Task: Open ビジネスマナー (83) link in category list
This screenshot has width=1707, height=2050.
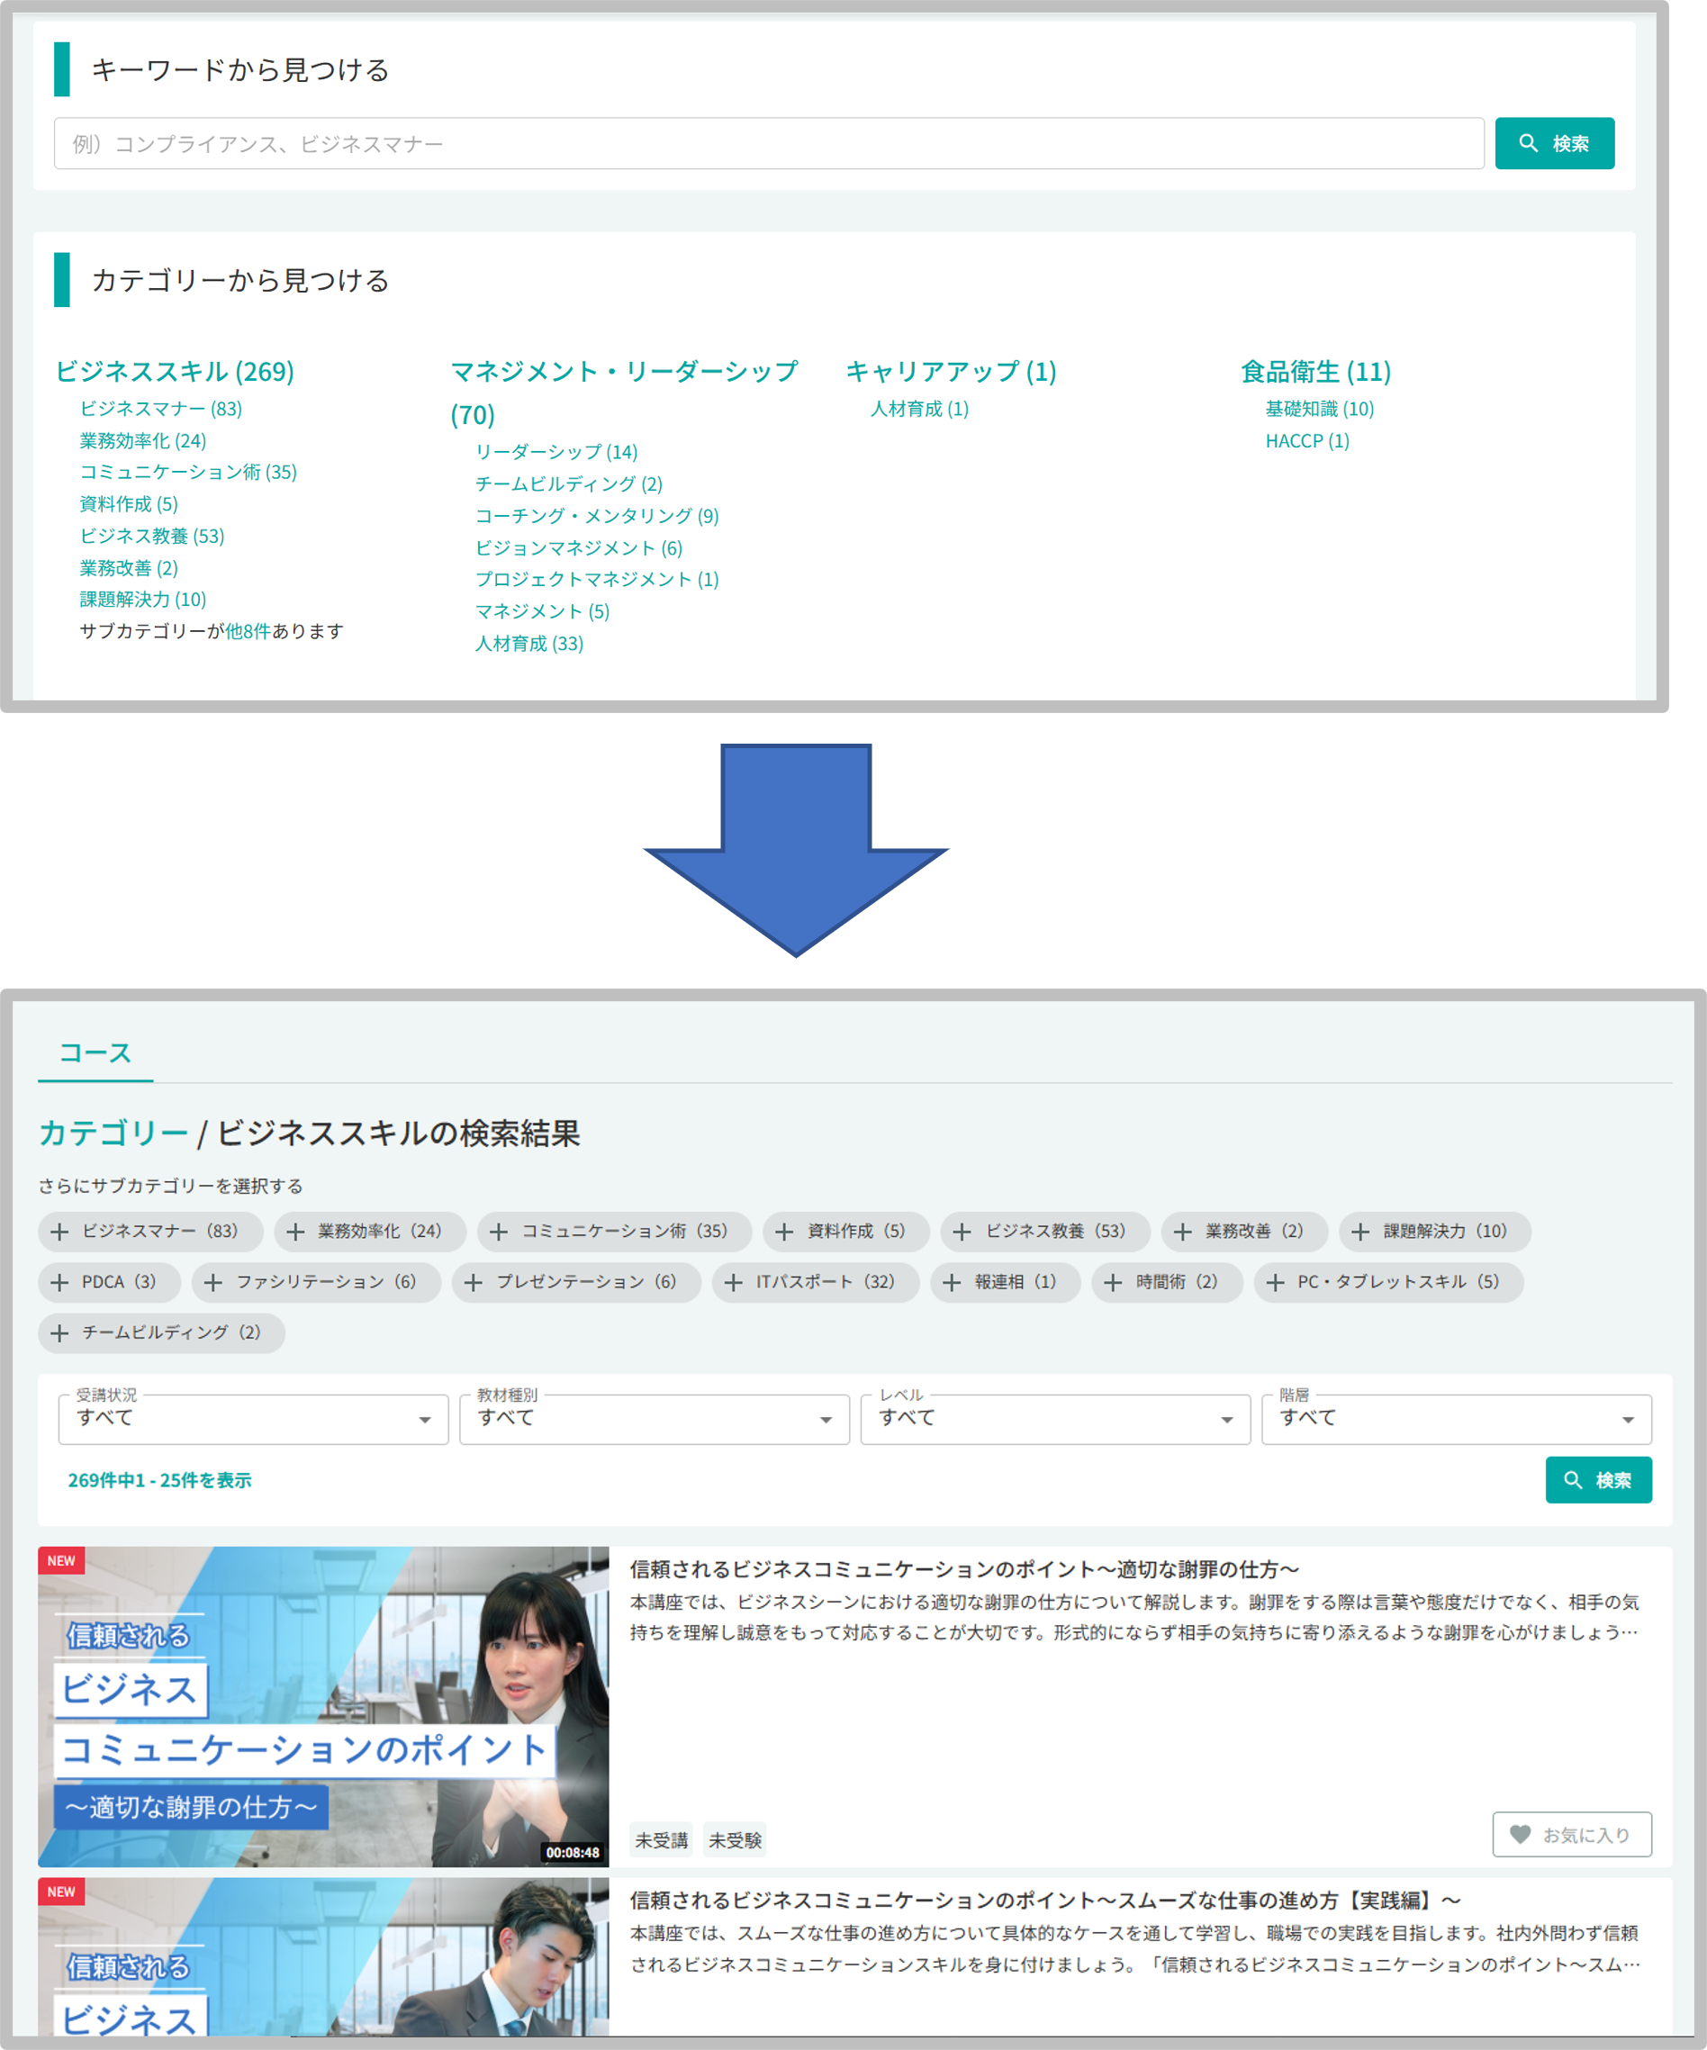Action: click(x=161, y=409)
